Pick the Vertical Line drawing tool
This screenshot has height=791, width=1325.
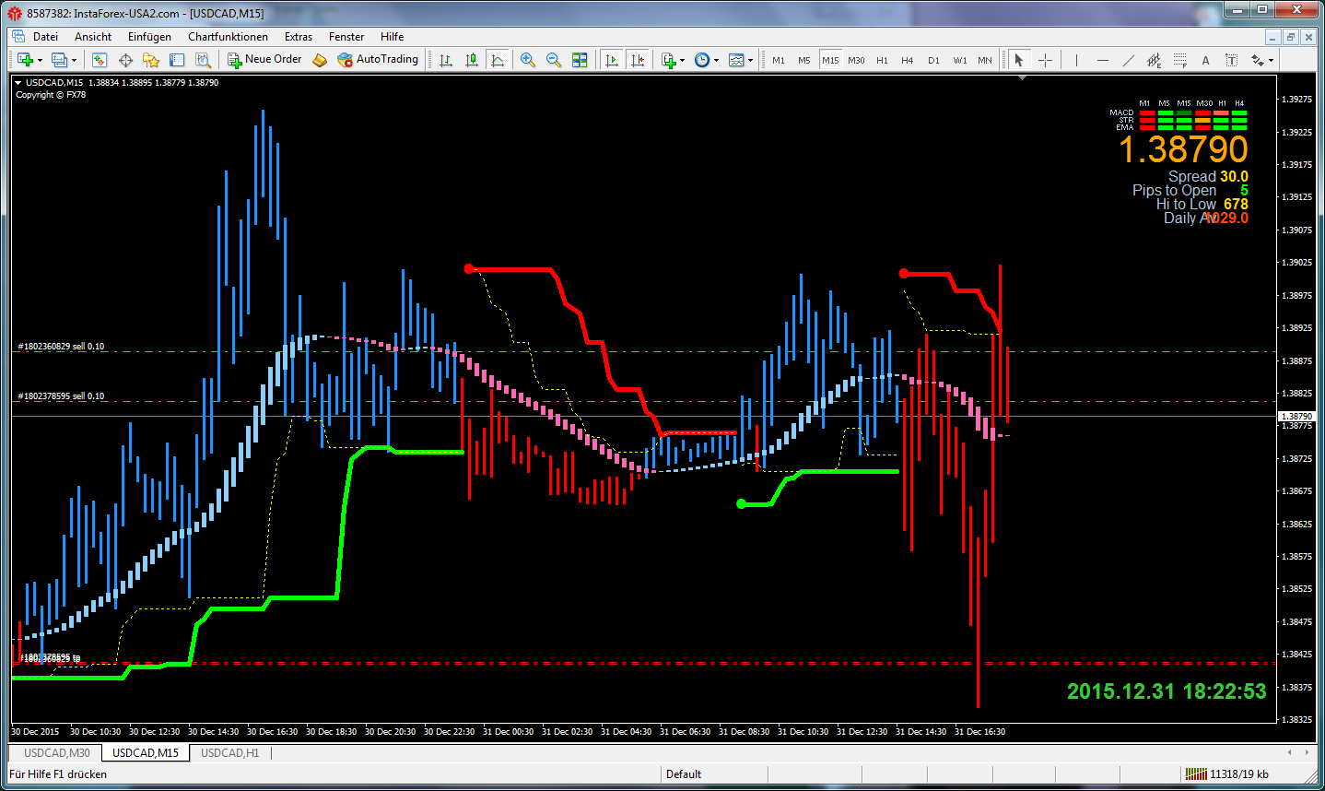click(1076, 60)
